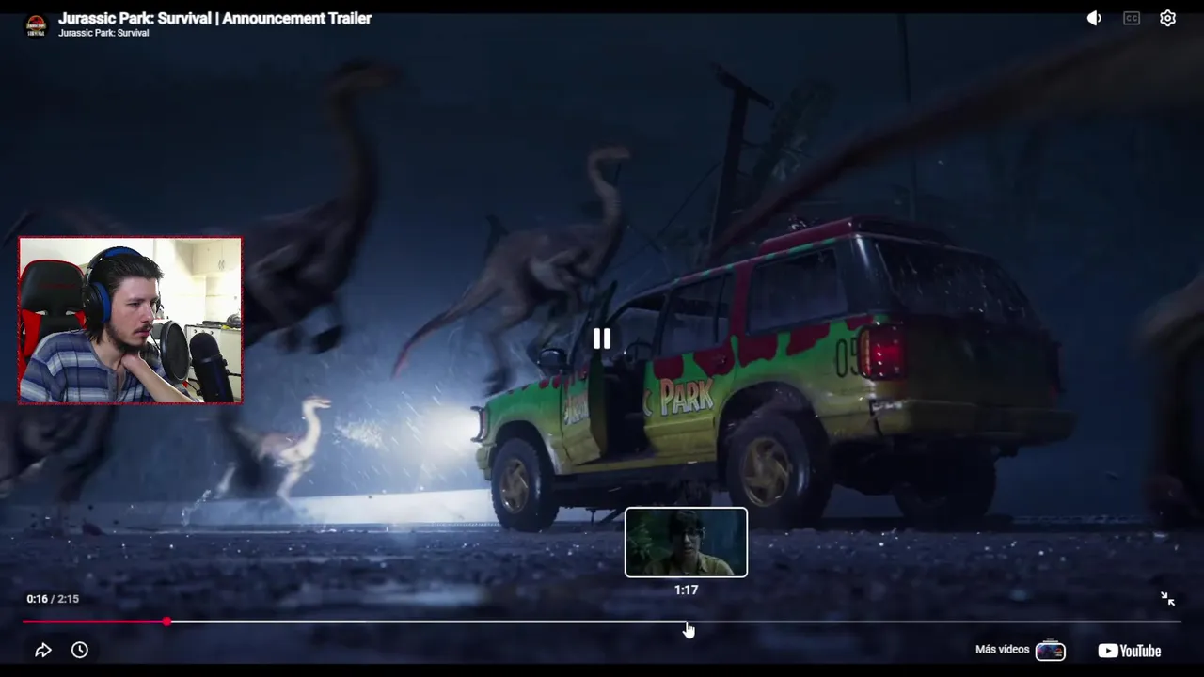This screenshot has width=1204, height=677.
Task: Open the Jurassic Park: Survival channel name
Action: coord(103,33)
